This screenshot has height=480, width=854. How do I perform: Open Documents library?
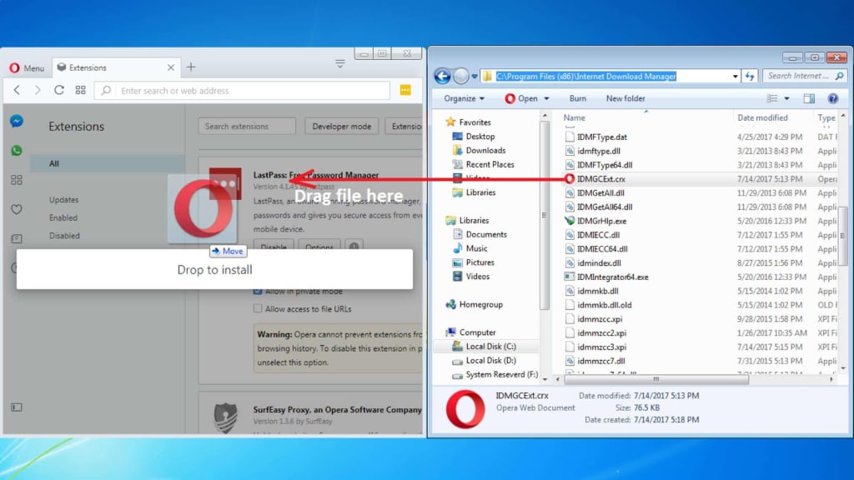486,234
